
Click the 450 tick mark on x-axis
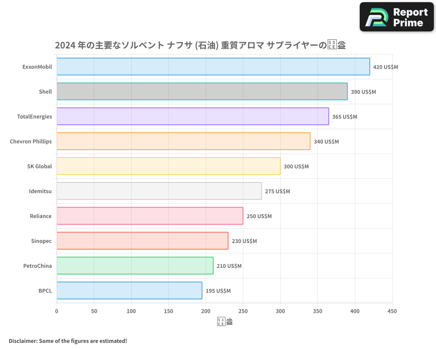392,311
